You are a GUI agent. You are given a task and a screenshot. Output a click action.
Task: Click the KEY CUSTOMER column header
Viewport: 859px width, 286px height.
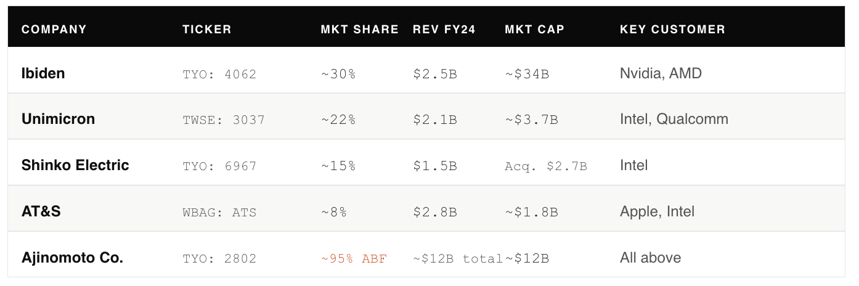pyautogui.click(x=672, y=30)
